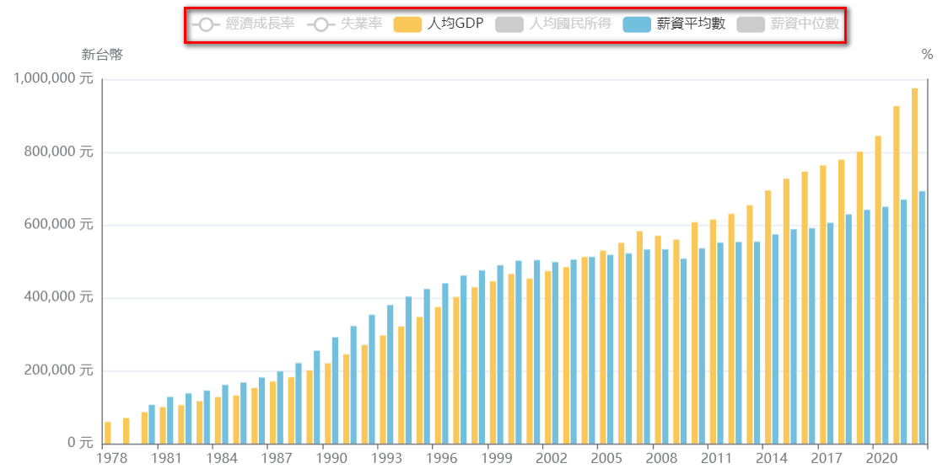Viewport: 948px width, 474px height.
Task: Click the 2011 year label
Action: 716,459
